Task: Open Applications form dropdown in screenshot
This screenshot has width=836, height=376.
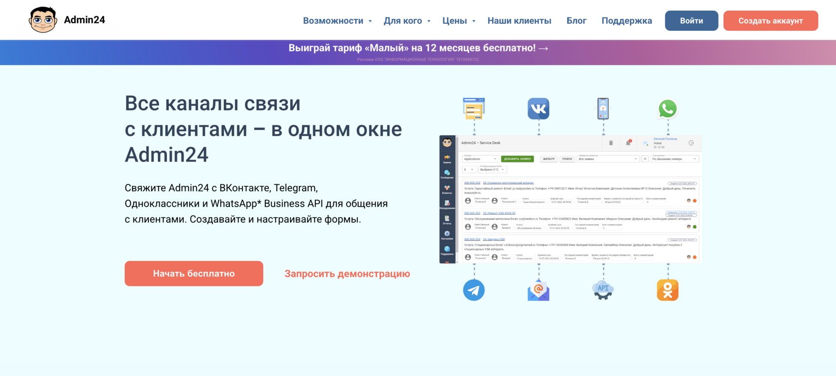Action: (x=480, y=158)
